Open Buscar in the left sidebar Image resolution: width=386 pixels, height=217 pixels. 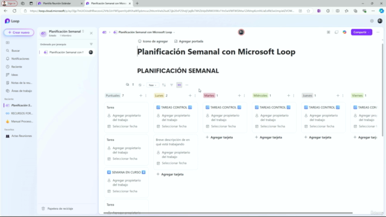tap(16, 51)
